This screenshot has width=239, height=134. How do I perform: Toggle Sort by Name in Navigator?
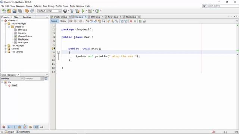[x=36, y=127]
